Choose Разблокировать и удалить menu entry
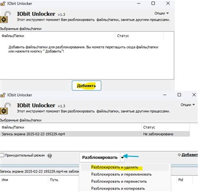Screen dimensions: 198x192 114,167
